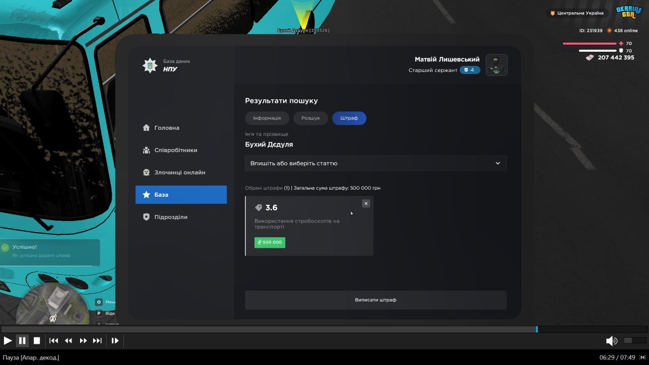
Task: Click the tag icon beside 3.6
Action: (x=259, y=207)
